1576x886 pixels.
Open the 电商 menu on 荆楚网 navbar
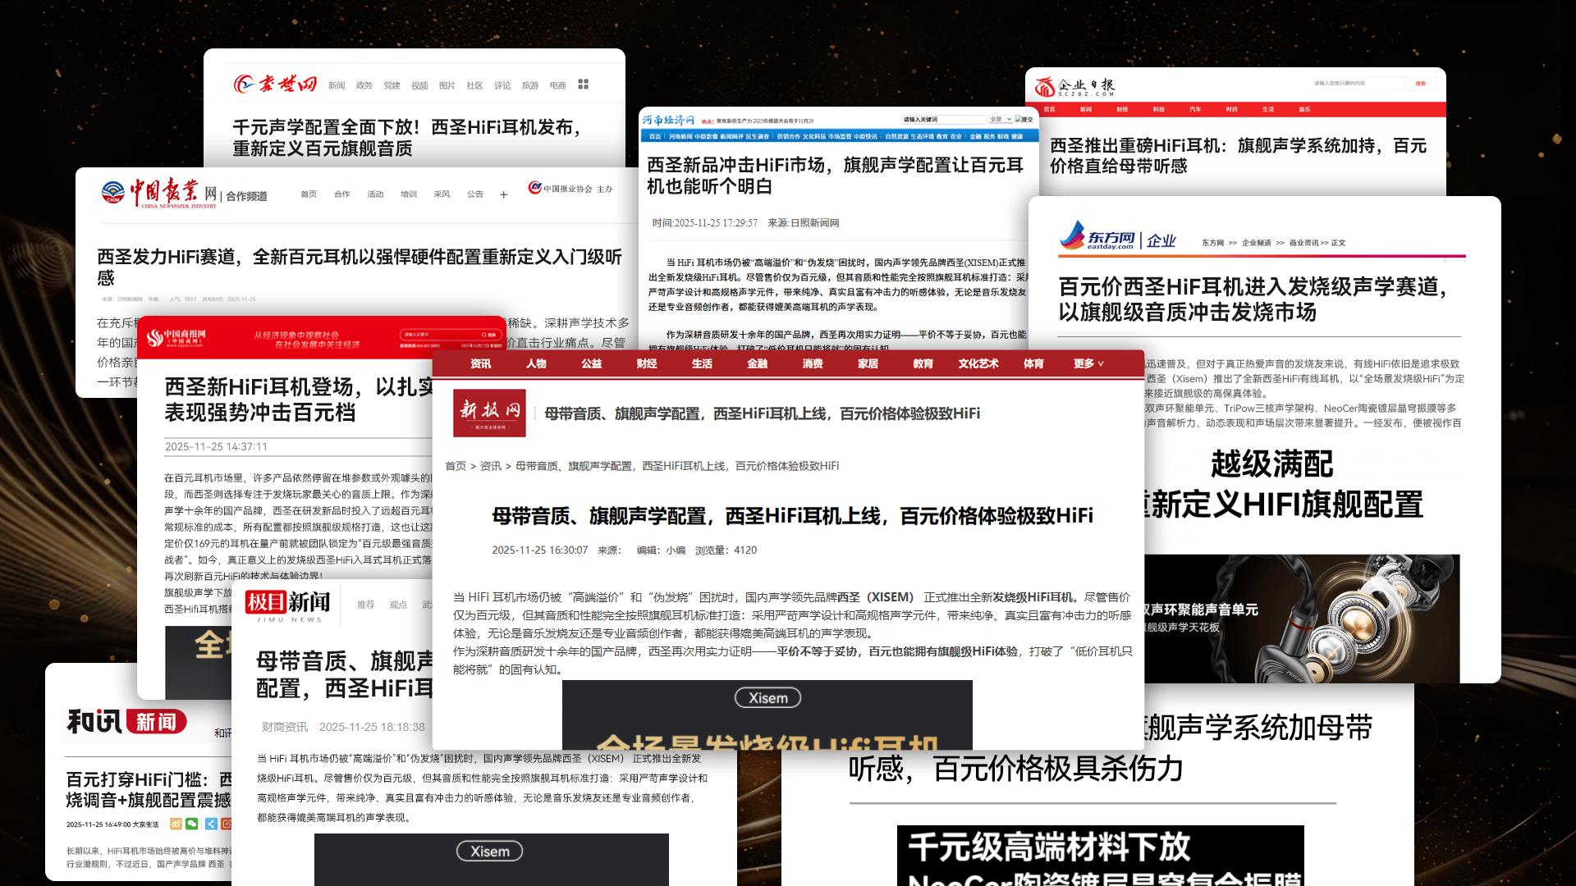pos(558,84)
